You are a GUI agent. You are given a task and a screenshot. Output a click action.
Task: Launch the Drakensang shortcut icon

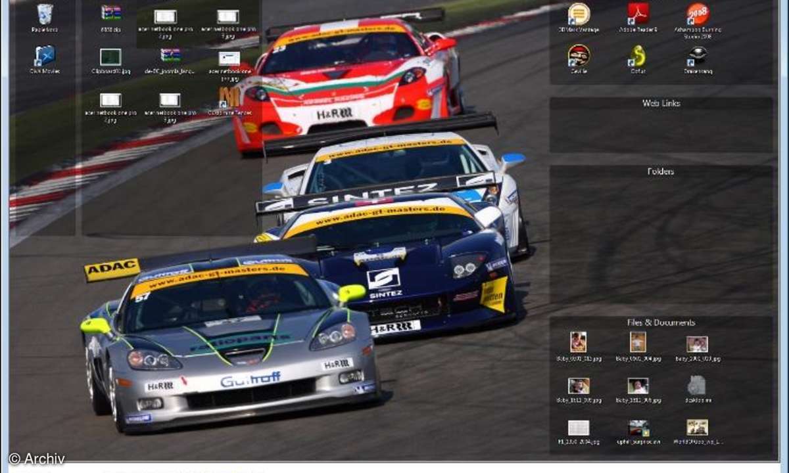698,55
